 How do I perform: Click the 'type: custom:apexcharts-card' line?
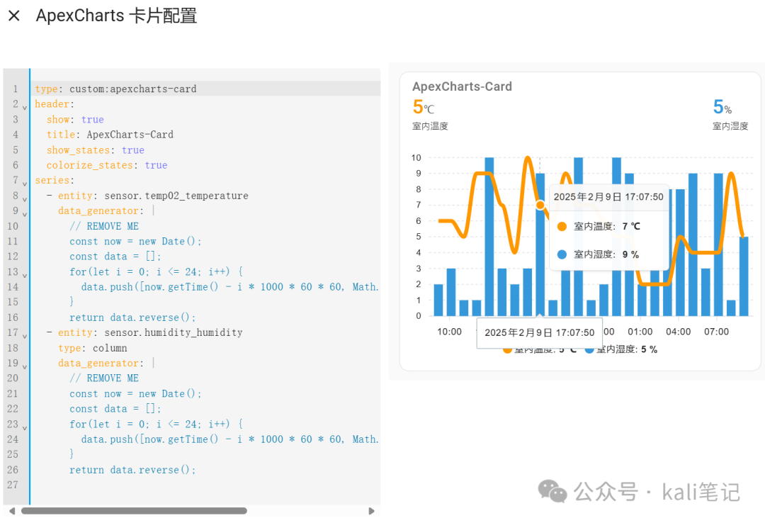tap(115, 89)
